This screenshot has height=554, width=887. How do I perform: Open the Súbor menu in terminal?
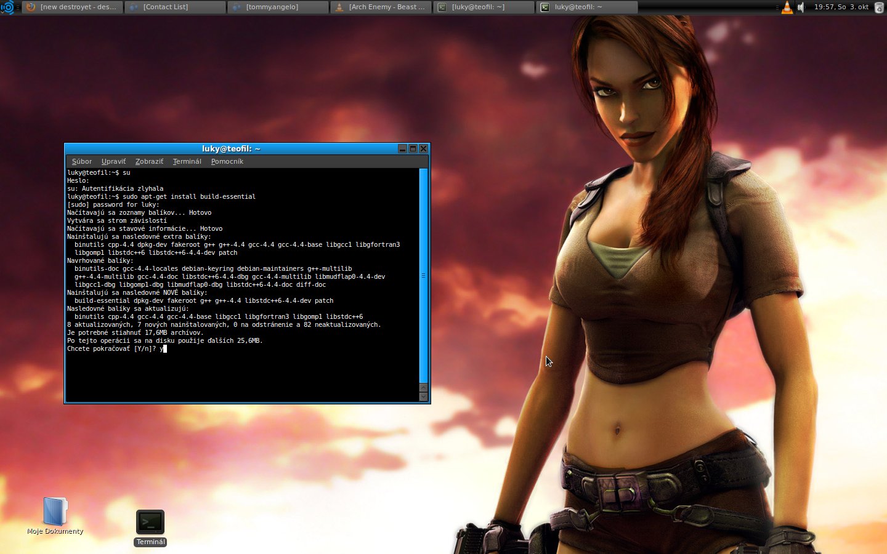click(x=81, y=161)
